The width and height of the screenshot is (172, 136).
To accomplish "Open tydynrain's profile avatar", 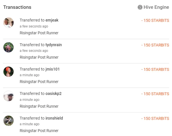I will click(x=9, y=47).
